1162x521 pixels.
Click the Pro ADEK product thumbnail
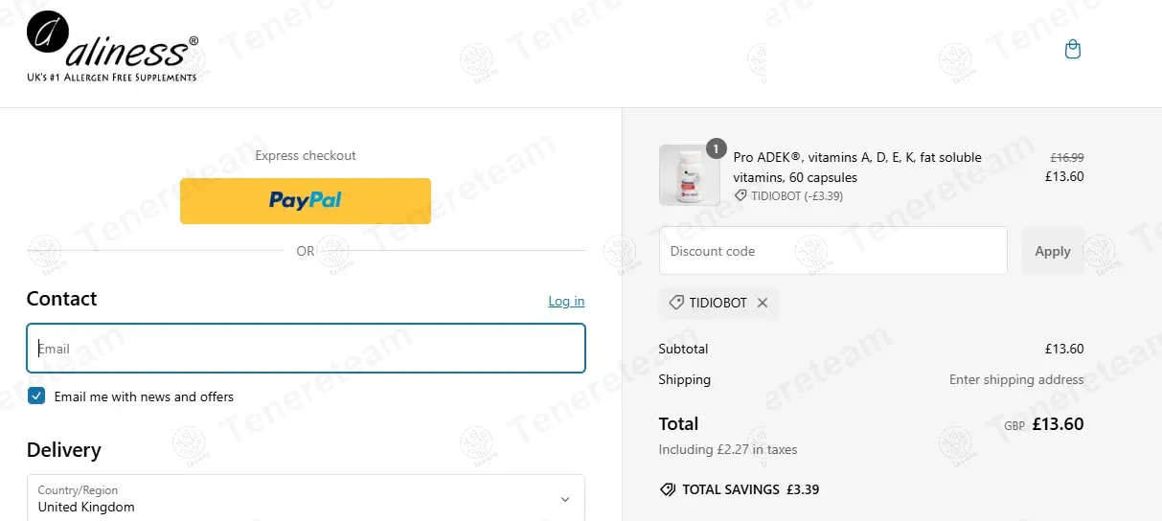[690, 175]
